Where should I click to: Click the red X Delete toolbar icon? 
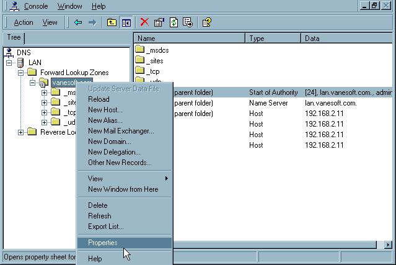[144, 22]
